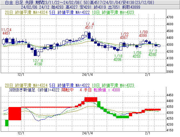
Task: Click the top red block at the lower chart peak
Action: tap(91, 100)
